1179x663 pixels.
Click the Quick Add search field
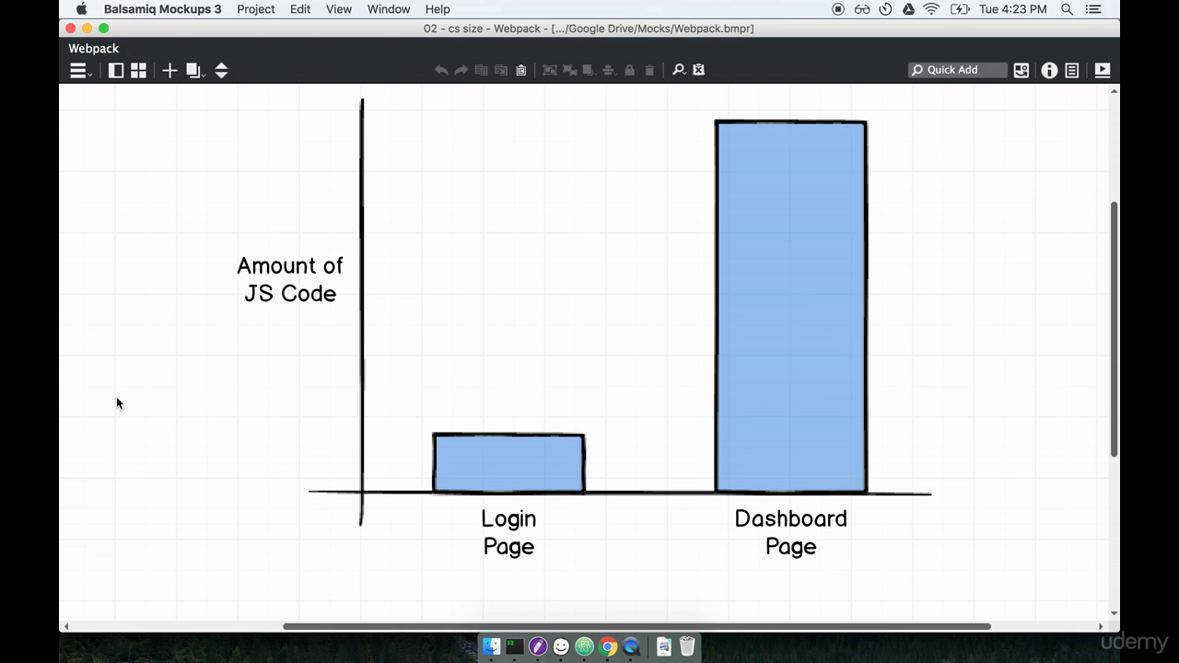tap(958, 69)
